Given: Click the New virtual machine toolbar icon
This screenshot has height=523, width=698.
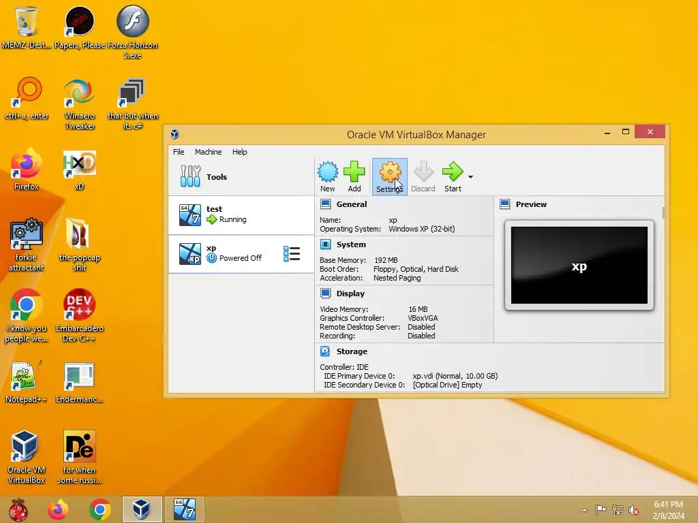Looking at the screenshot, I should [328, 176].
